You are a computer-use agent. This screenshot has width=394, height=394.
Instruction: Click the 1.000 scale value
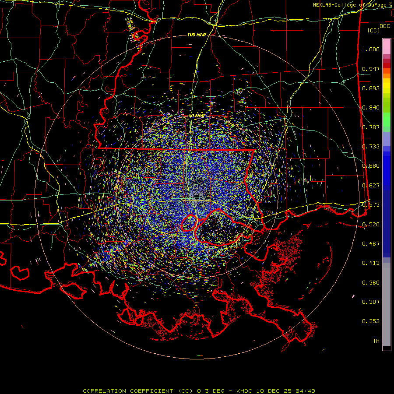[x=371, y=49]
